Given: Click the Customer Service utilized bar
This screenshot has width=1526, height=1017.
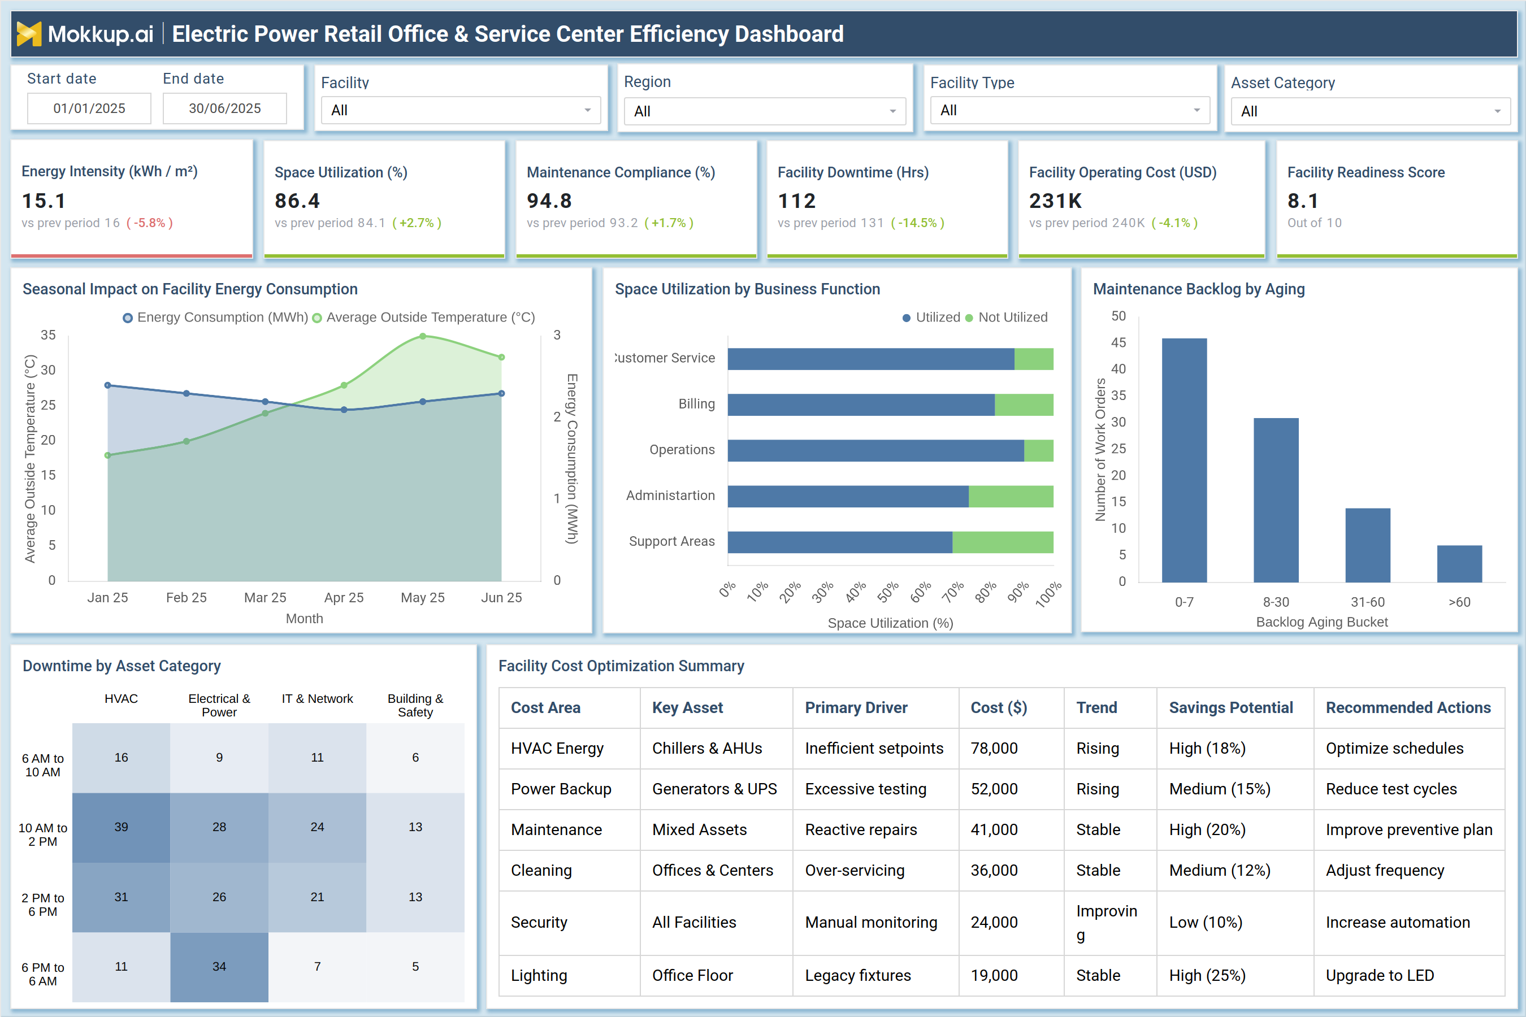Looking at the screenshot, I should [x=871, y=359].
